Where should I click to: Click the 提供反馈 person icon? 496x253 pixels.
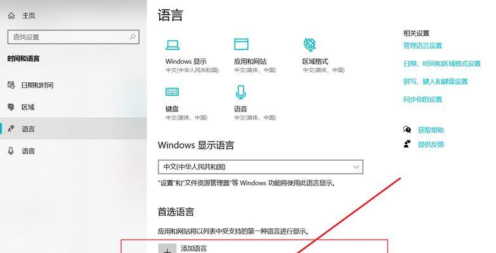(x=407, y=144)
